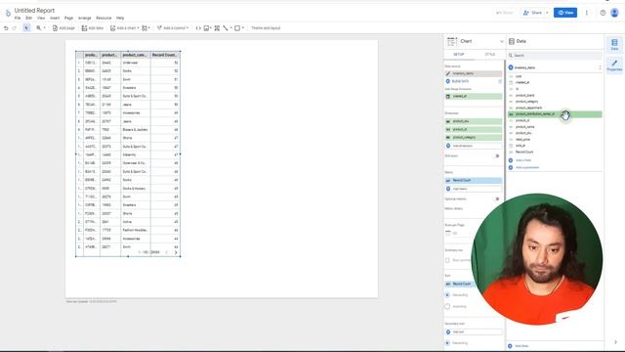Click the Add data toolbar button
Image resolution: width=625 pixels, height=352 pixels.
(93, 28)
